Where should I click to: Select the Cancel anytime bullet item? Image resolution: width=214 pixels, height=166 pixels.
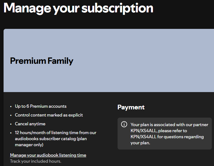tap(30, 124)
